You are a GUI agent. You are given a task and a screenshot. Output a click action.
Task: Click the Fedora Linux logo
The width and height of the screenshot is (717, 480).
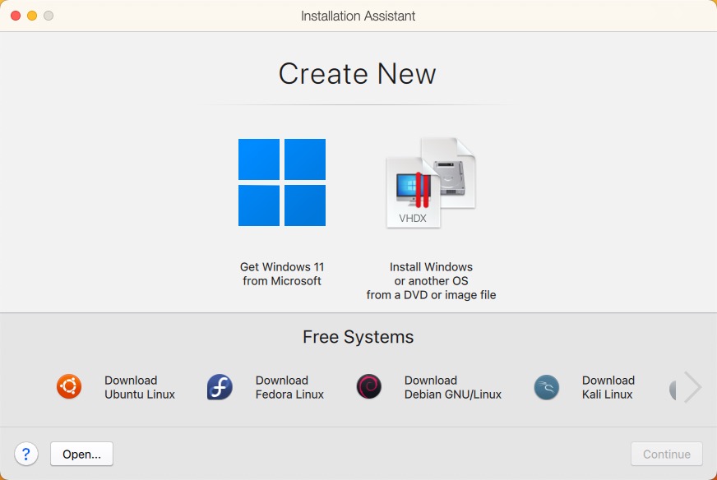pos(219,386)
